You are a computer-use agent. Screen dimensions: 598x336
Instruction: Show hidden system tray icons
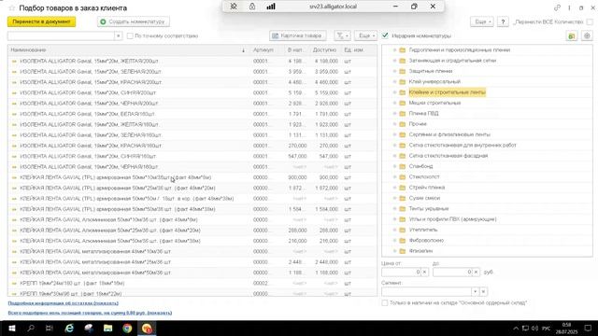(x=516, y=329)
